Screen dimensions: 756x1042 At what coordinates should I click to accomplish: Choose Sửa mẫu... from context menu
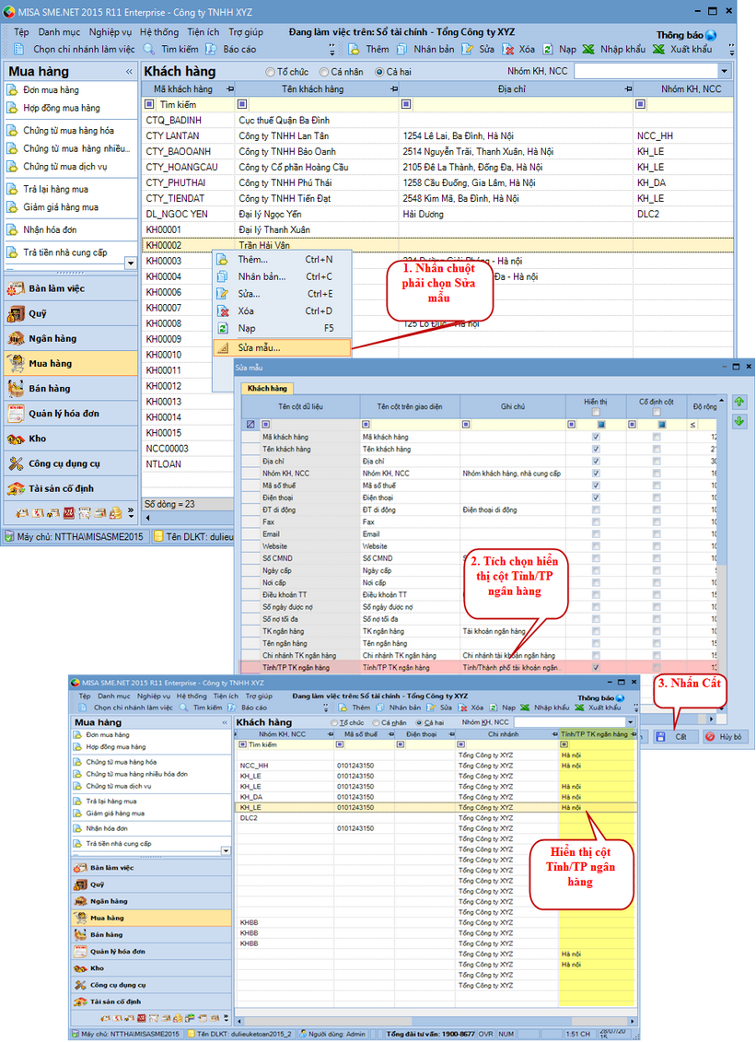tap(282, 347)
